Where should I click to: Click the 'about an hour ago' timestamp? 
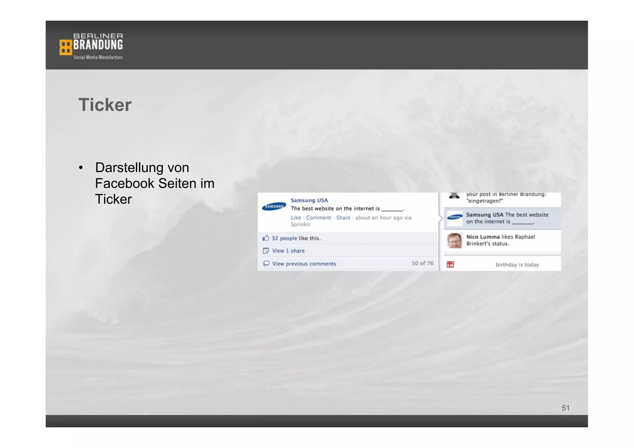pos(379,218)
